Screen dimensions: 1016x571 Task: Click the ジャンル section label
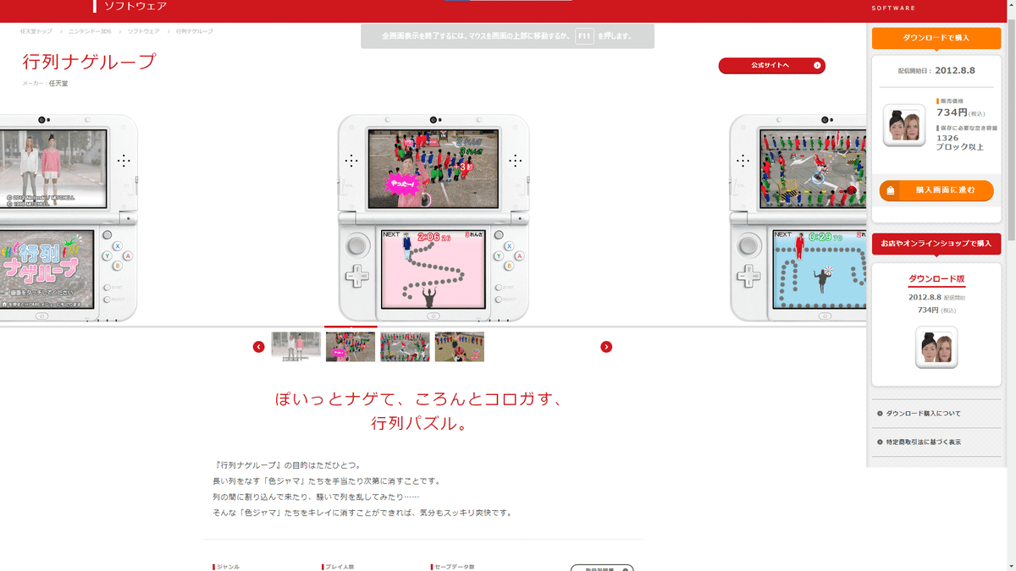tap(227, 567)
